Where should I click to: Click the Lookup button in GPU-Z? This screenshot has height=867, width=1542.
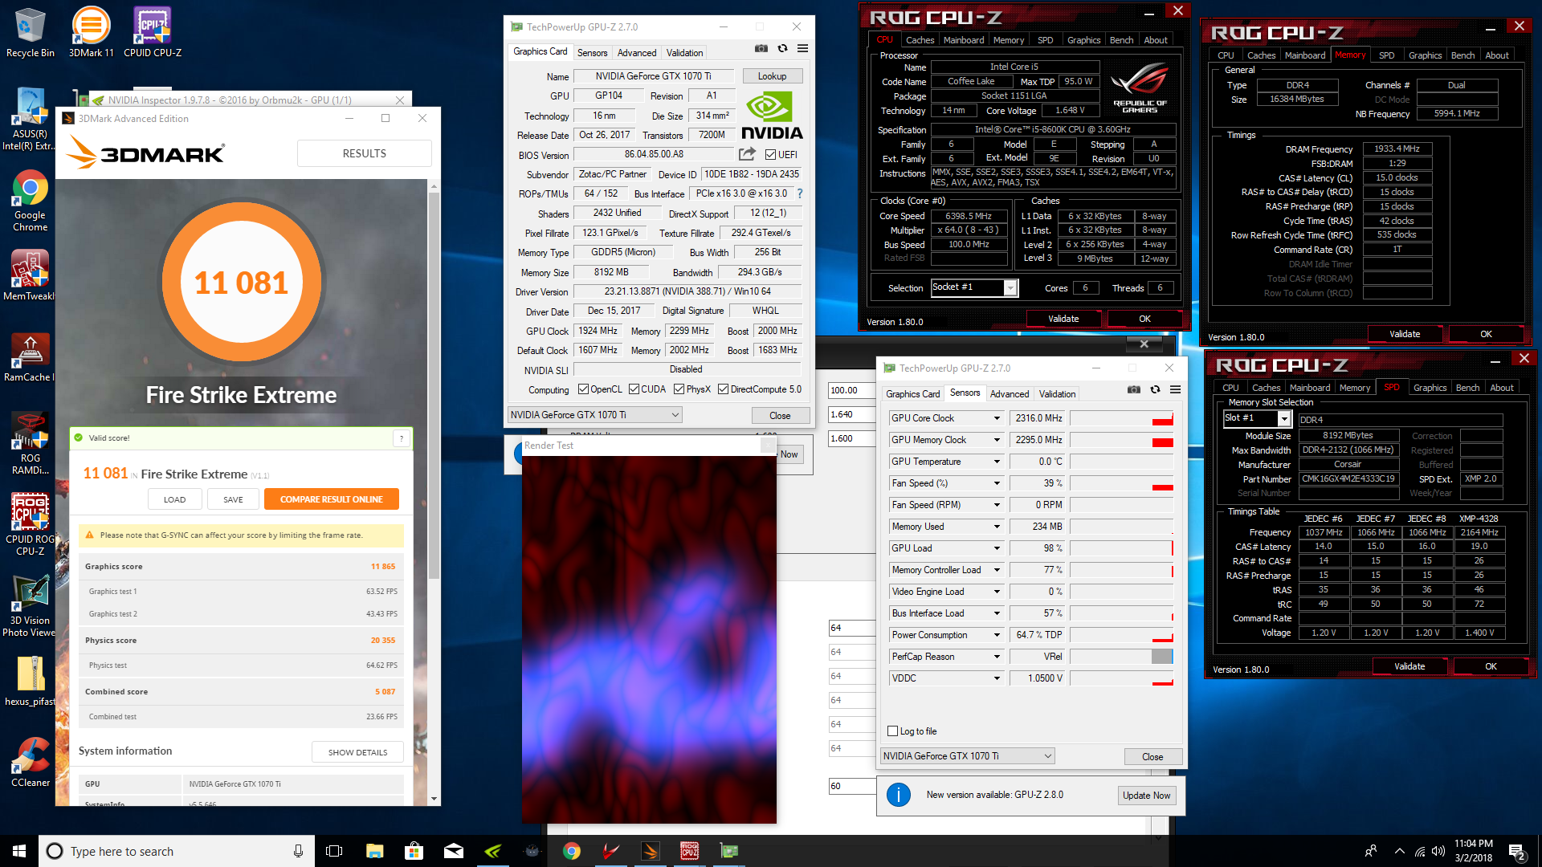(772, 76)
